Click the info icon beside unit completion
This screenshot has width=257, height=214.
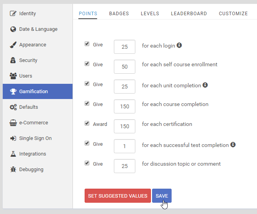[205, 85]
